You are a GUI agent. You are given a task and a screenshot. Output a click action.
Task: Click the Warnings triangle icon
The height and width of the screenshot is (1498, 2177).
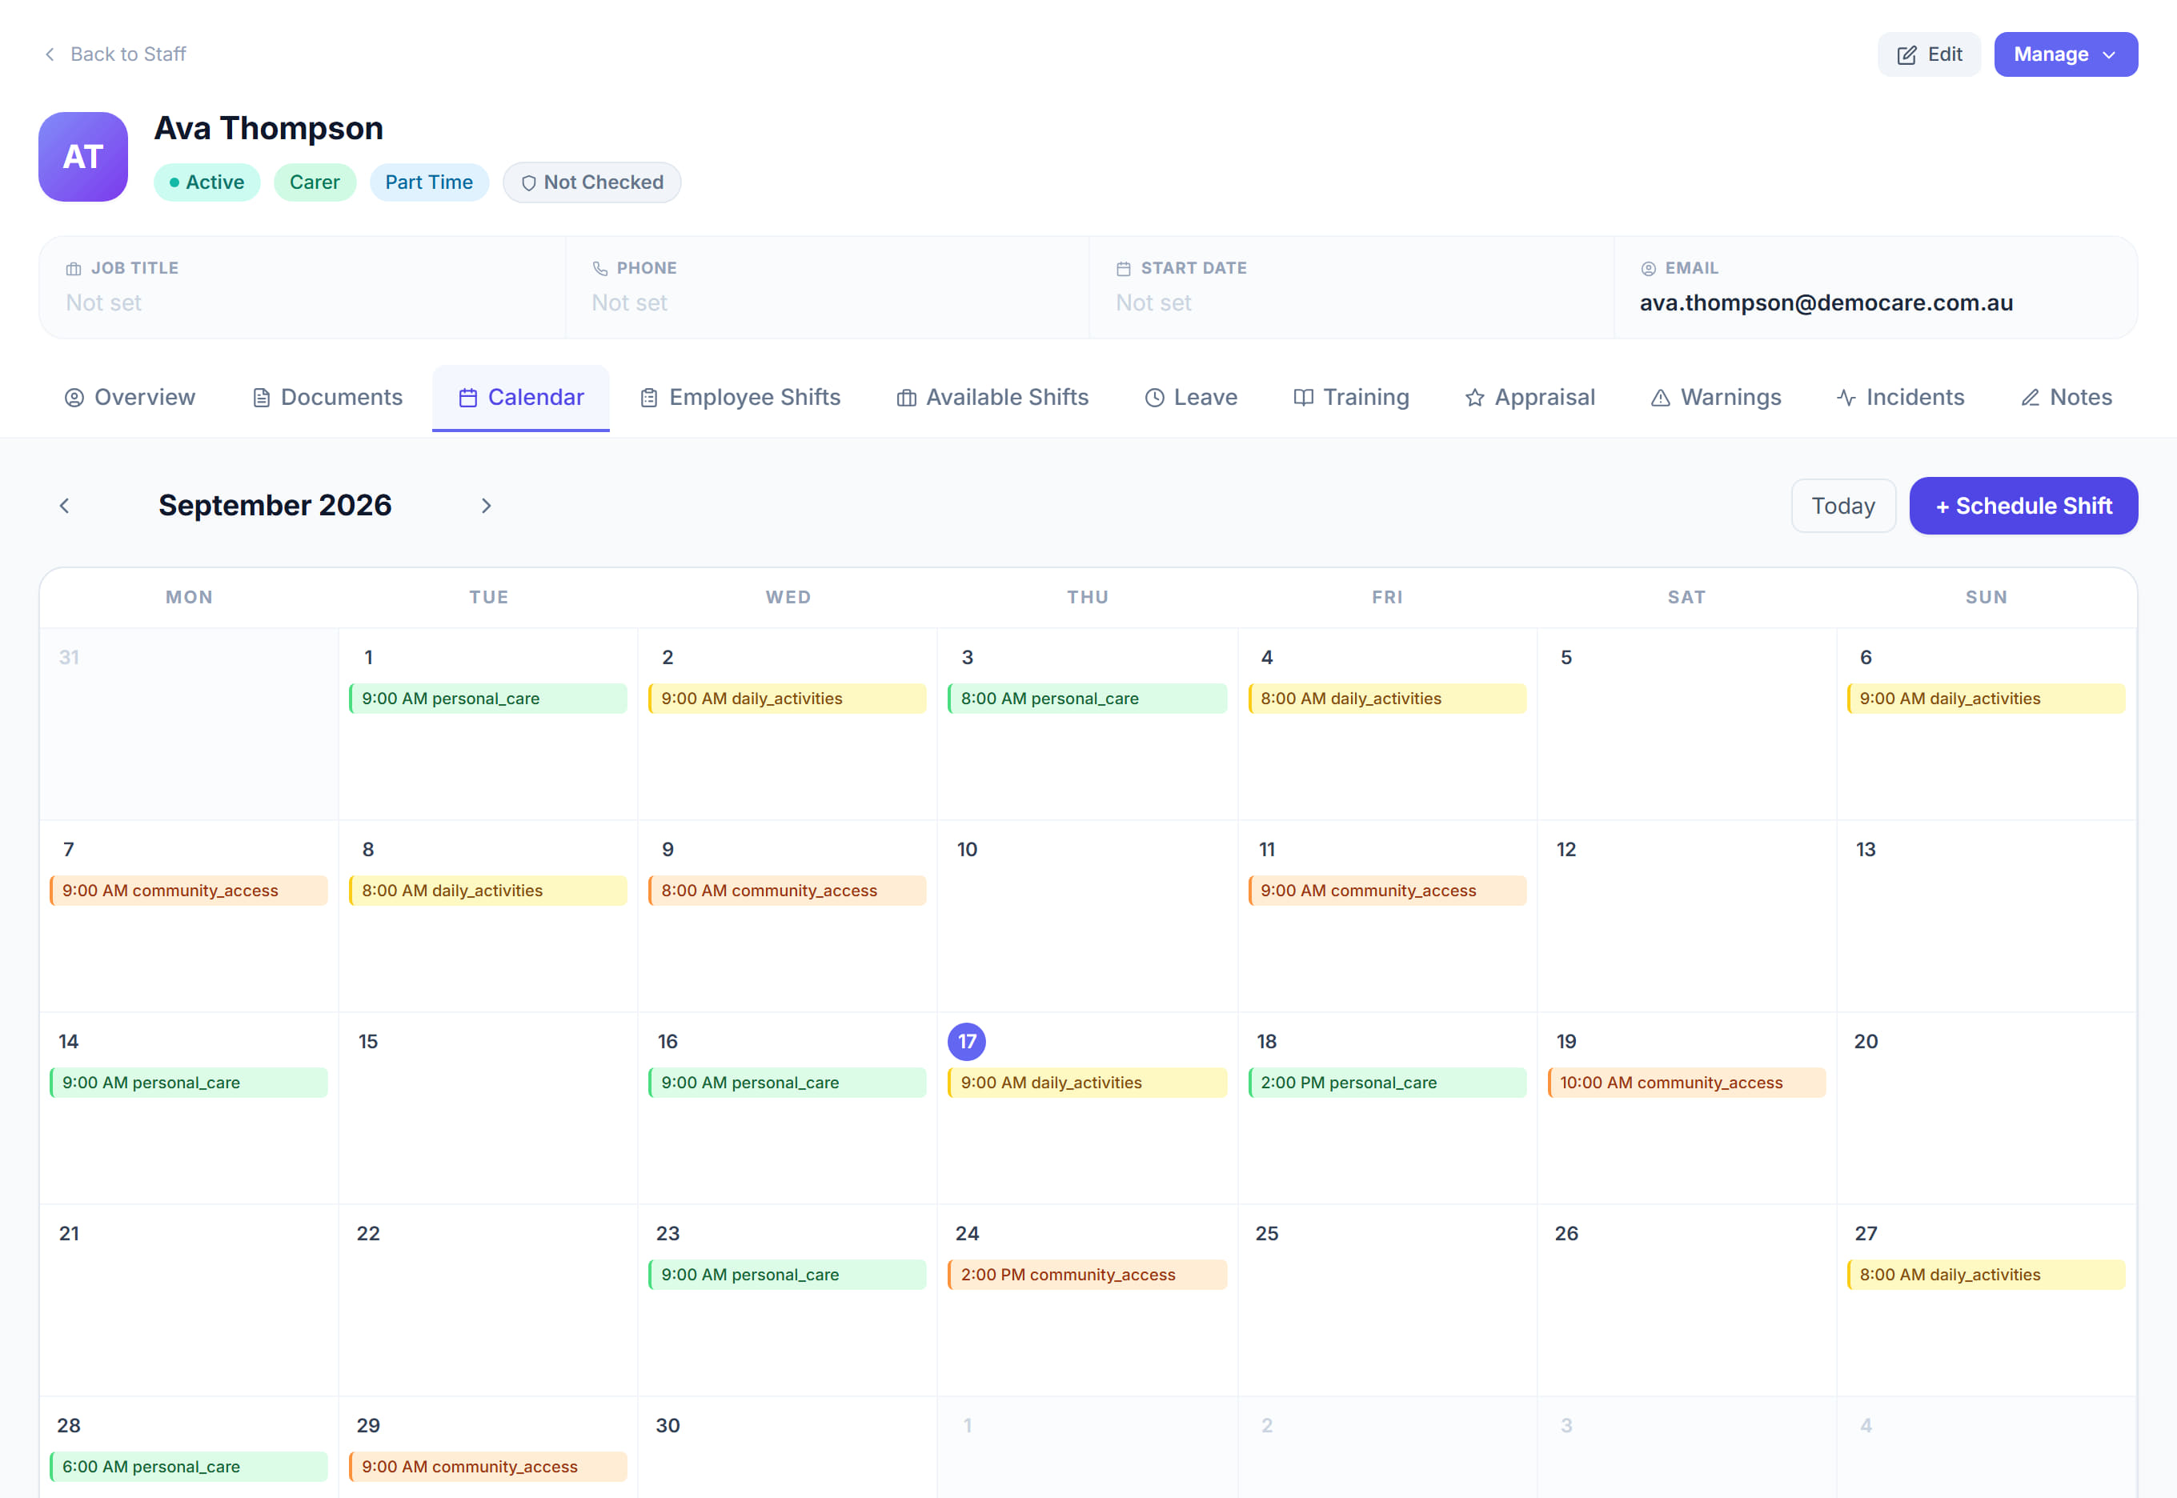tap(1660, 398)
